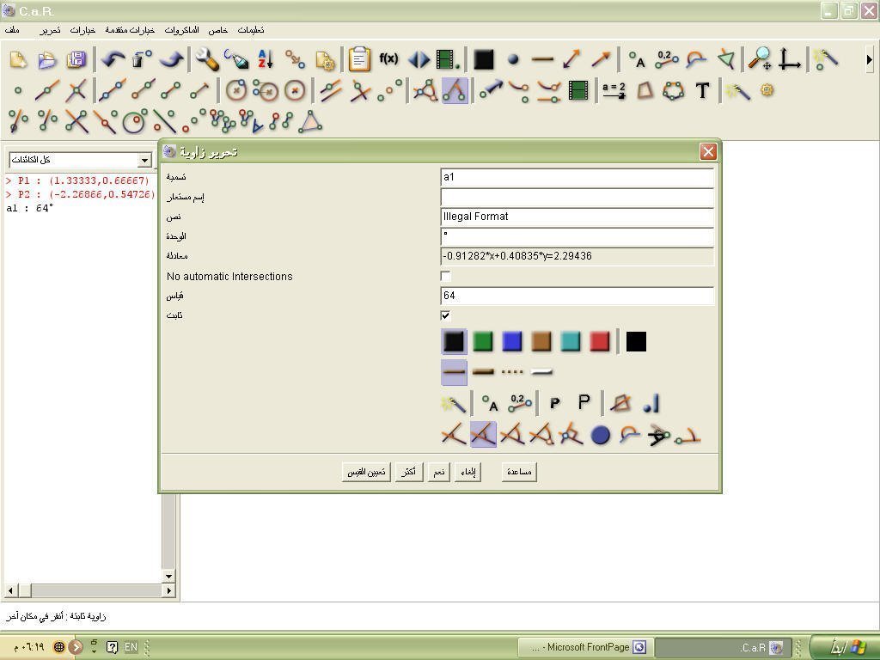The image size is (880, 660).
Task: Toggle show name °A option in dialog
Action: coord(489,403)
